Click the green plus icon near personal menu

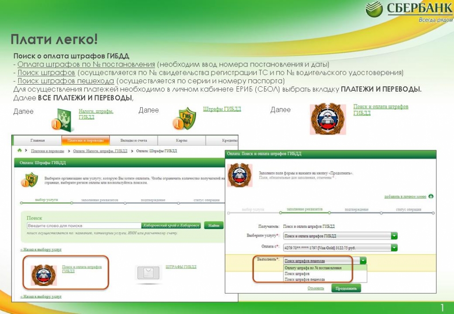pyautogui.click(x=431, y=196)
